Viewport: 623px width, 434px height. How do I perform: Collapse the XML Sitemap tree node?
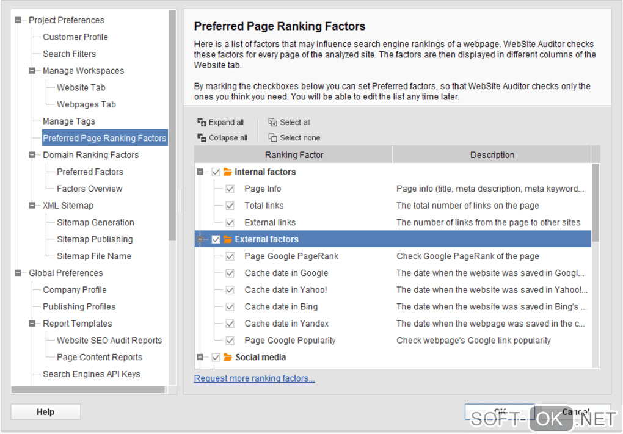tap(32, 206)
